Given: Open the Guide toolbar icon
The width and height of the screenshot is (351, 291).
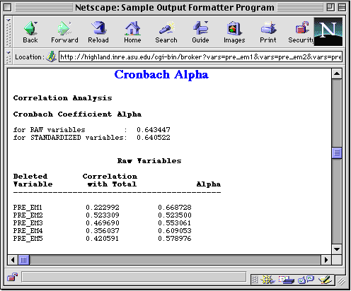Looking at the screenshot, I should point(200,32).
